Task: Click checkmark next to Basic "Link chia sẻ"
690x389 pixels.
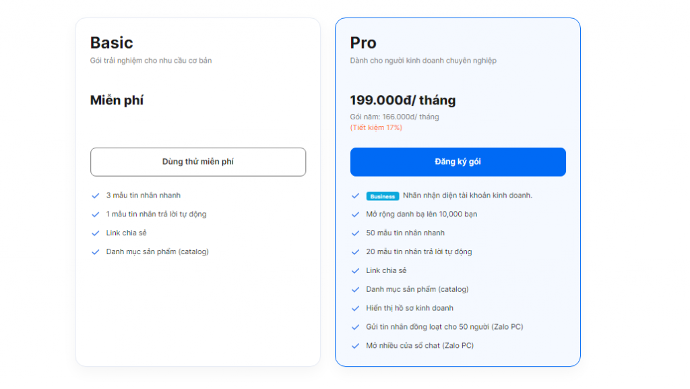Action: click(x=96, y=233)
